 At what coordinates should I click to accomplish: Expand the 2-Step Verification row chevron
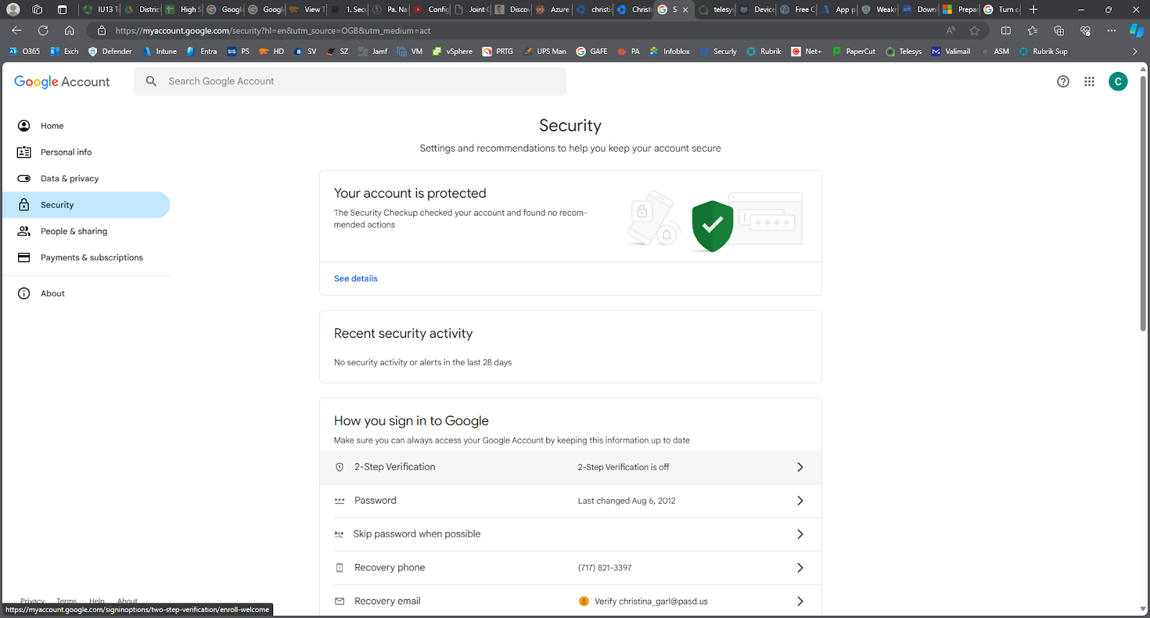pos(800,467)
